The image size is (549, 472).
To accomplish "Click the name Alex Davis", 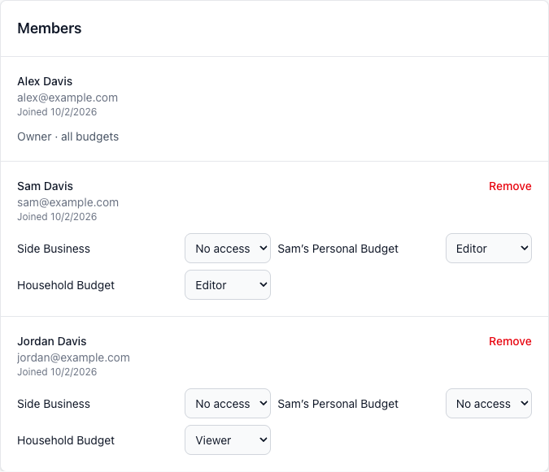I will click(x=45, y=81).
